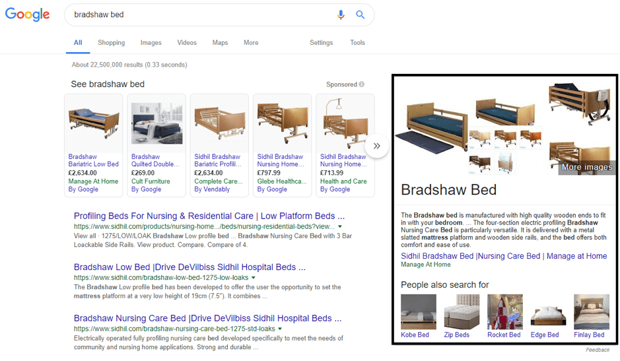Expand dropdown arrow beside nursing-residential-beds URL
This screenshot has height=361, width=620.
(x=339, y=226)
